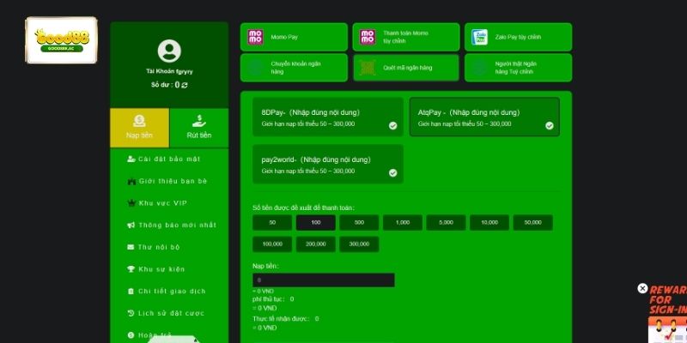The height and width of the screenshot is (343, 687).
Task: Select Thanh toán Momo tùy chỉnh option
Action: pyautogui.click(x=405, y=37)
